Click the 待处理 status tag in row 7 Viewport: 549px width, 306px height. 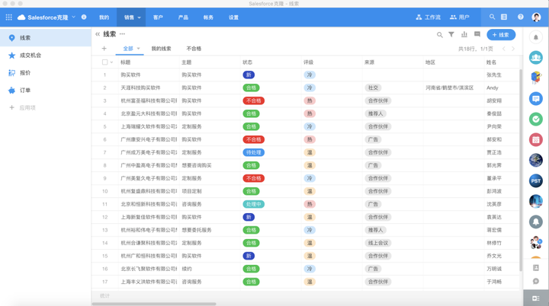coord(253,152)
